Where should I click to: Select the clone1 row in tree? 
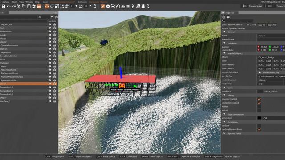[28, 84]
